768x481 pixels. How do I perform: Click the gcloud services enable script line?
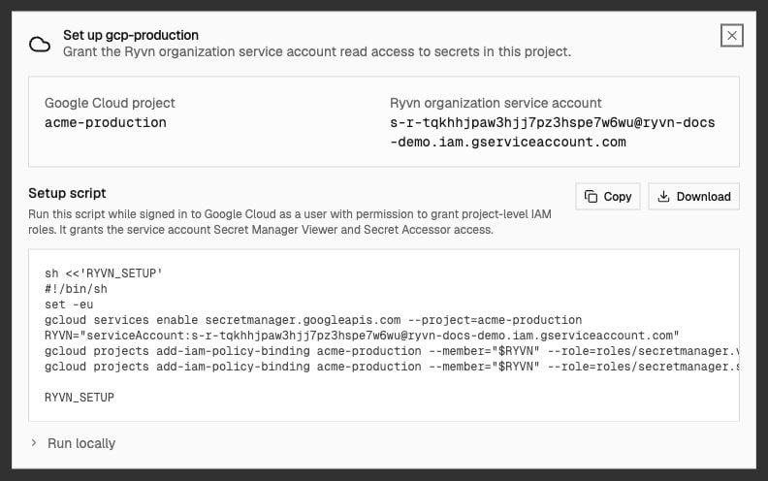[x=313, y=320]
